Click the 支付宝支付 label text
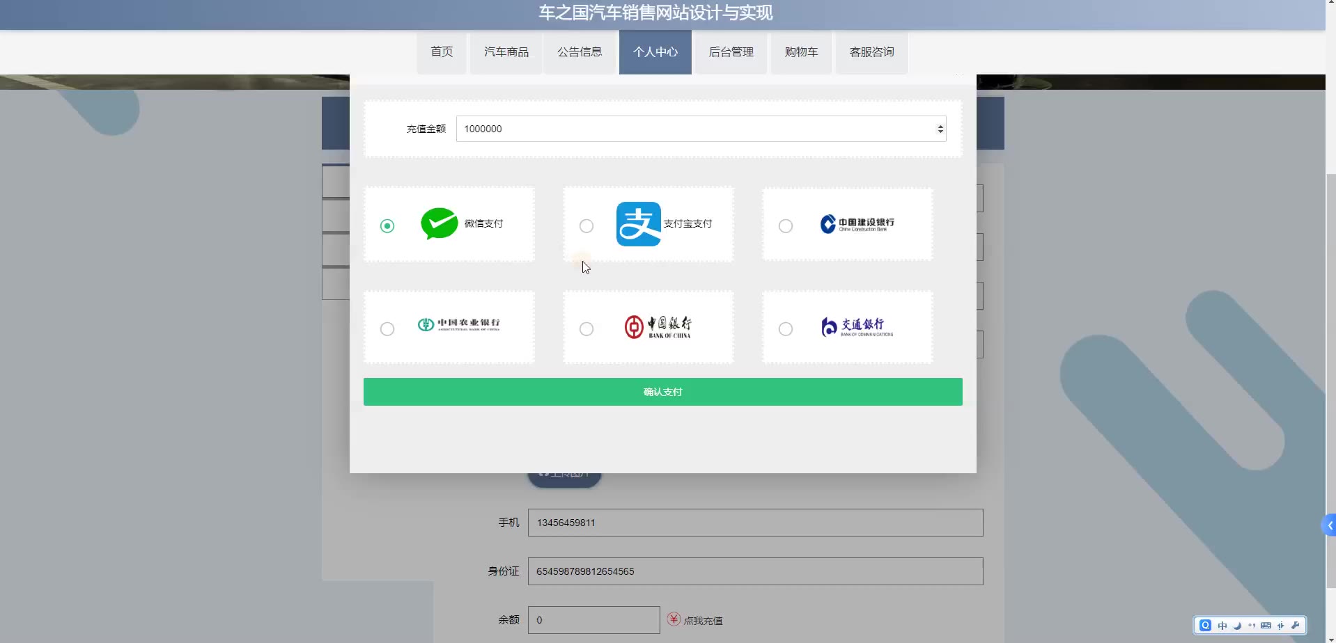Viewport: 1336px width, 643px height. (x=688, y=223)
